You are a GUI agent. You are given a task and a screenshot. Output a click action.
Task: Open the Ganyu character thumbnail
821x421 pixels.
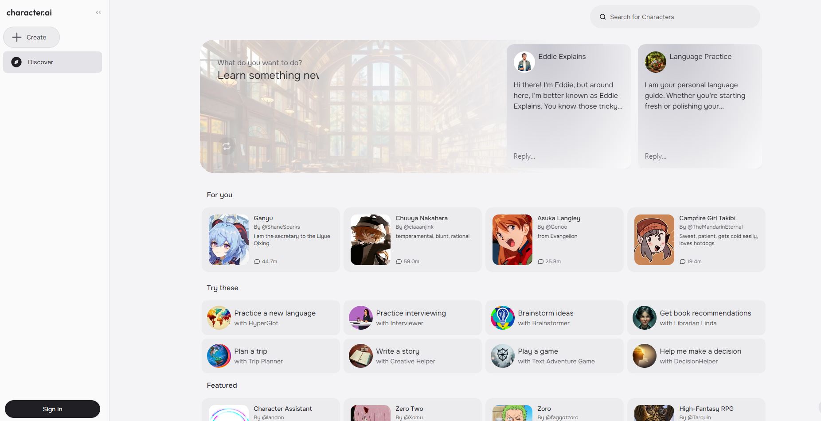coord(229,240)
